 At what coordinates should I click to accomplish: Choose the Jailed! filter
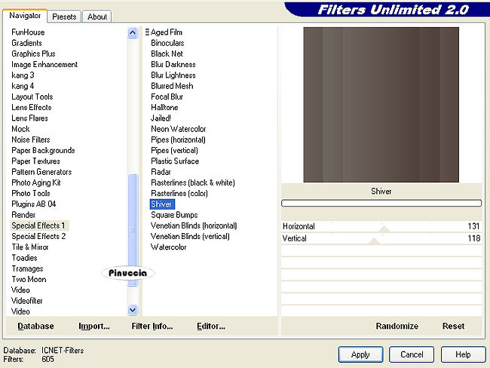point(161,118)
